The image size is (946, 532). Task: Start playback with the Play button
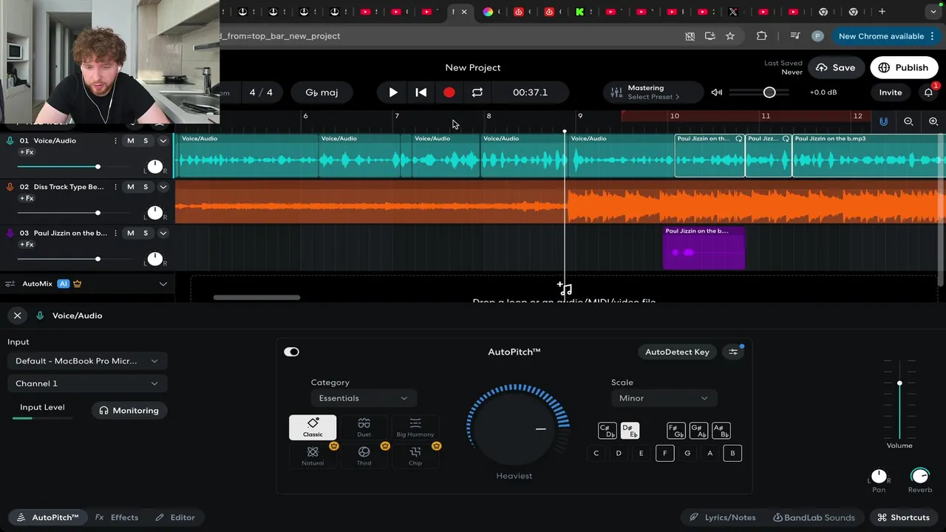click(x=393, y=92)
